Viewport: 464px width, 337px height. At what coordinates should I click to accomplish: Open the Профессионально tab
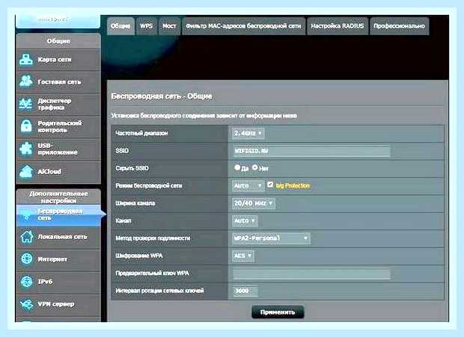coord(399,26)
